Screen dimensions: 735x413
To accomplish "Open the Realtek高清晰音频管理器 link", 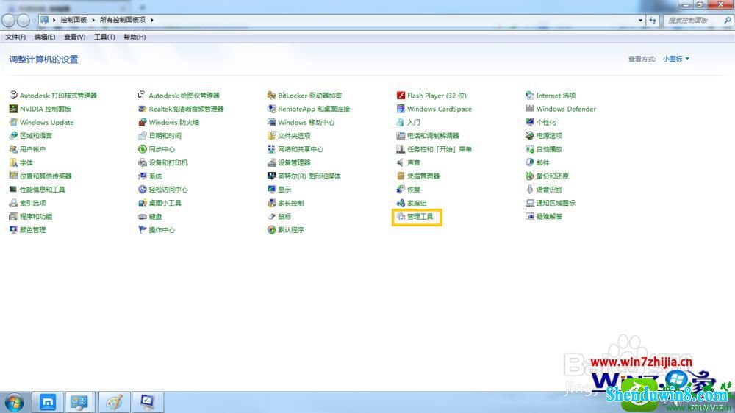I will click(186, 109).
